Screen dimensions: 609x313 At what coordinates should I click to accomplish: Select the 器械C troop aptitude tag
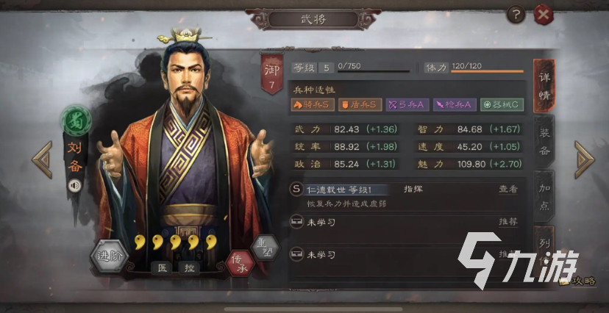[x=502, y=105]
